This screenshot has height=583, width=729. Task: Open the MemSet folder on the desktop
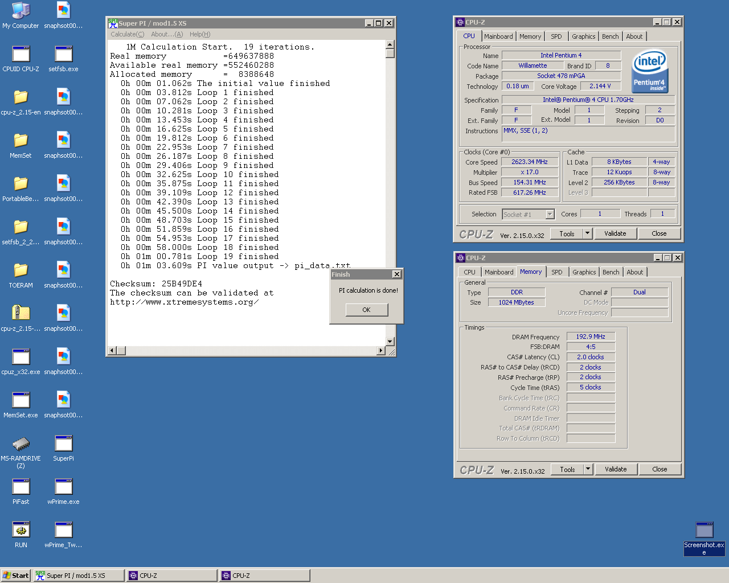(21, 145)
